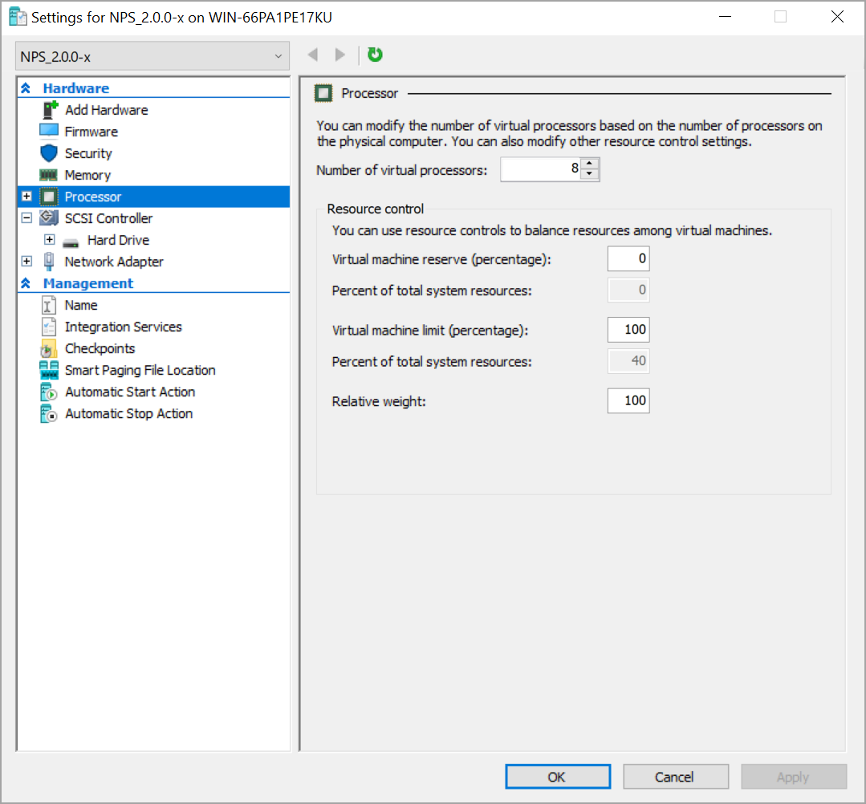Open the virtual machine selector dropdown
The width and height of the screenshot is (866, 804).
(277, 55)
